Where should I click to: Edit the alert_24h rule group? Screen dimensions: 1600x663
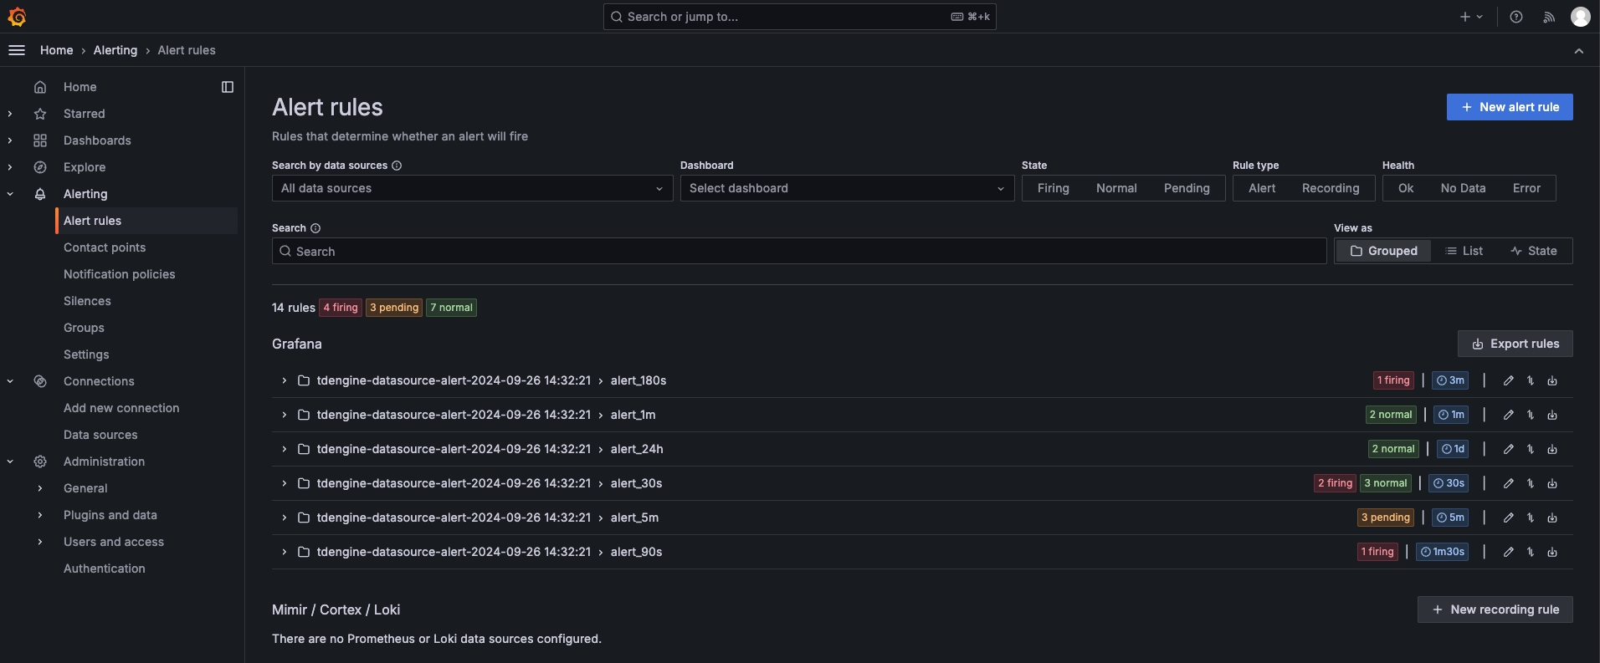tap(1508, 449)
